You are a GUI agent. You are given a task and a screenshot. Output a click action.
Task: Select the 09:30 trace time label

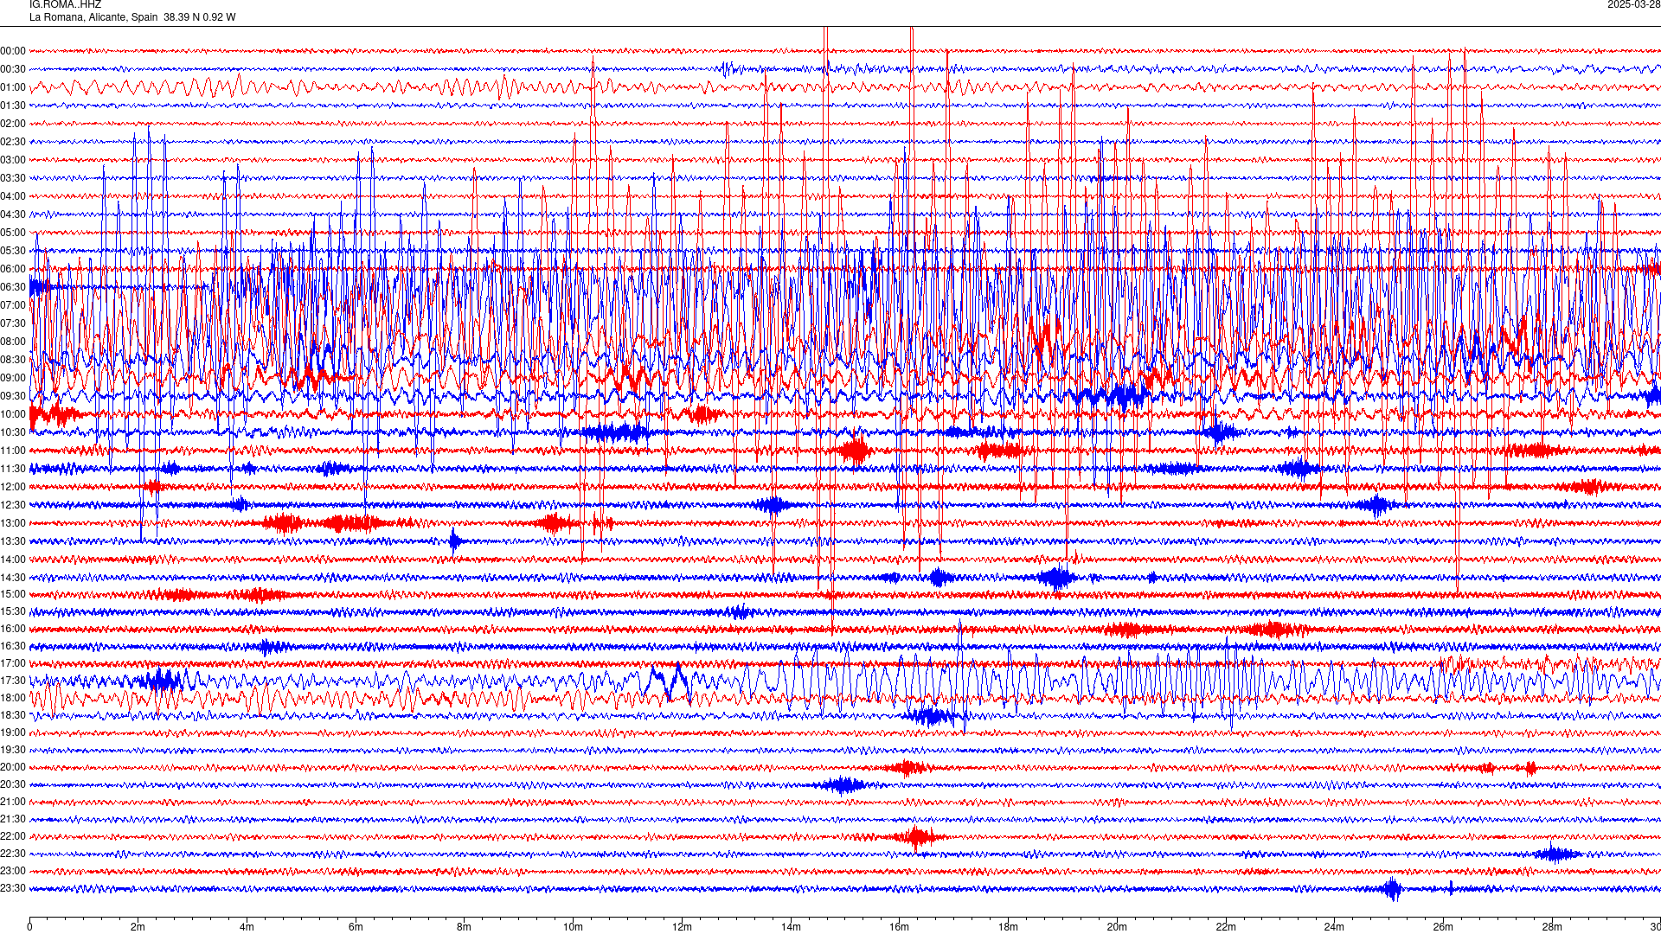coord(13,396)
